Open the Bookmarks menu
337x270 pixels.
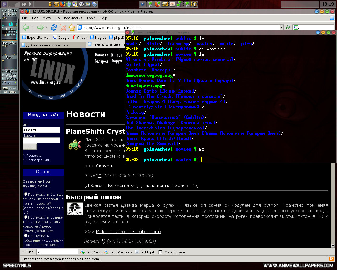coord(73,18)
